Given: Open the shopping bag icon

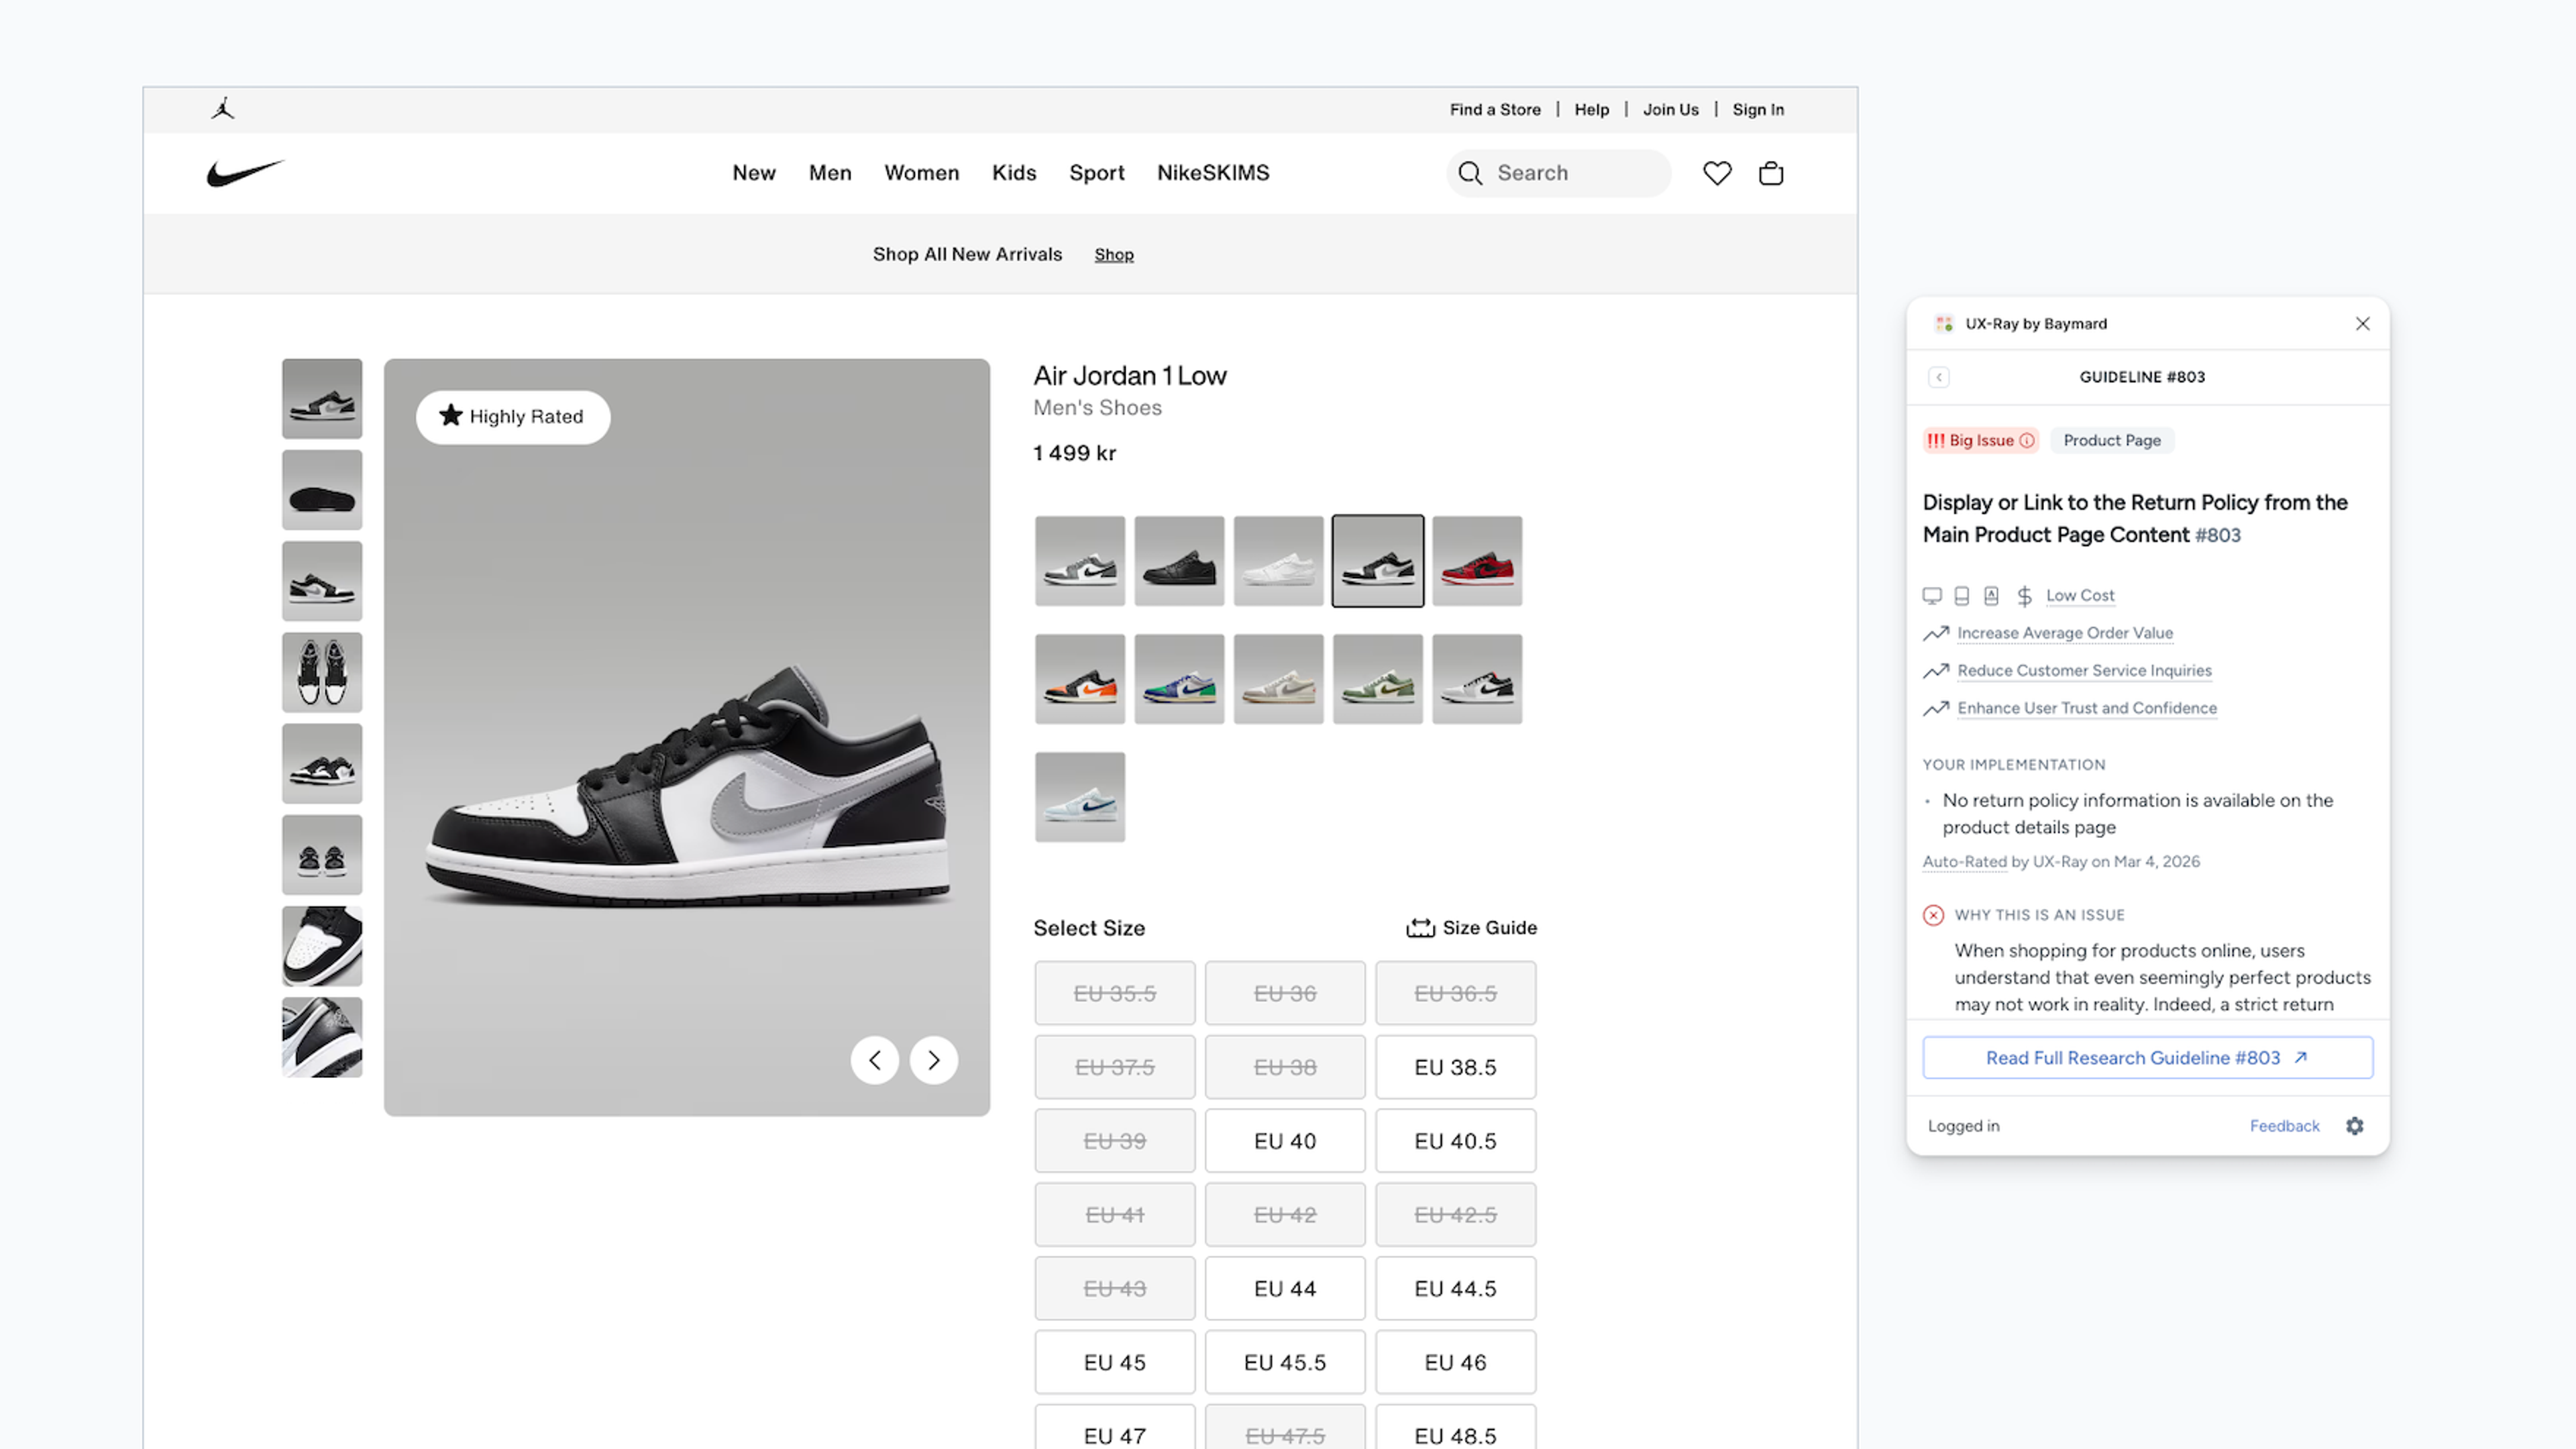Looking at the screenshot, I should pyautogui.click(x=1771, y=173).
